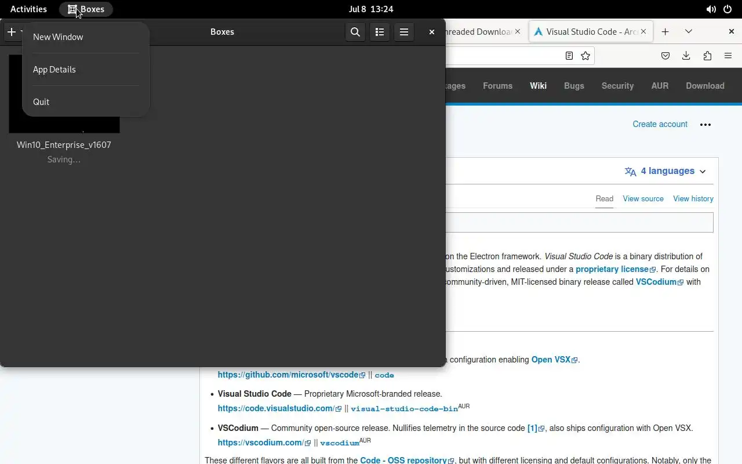Switch Boxes to list view
The width and height of the screenshot is (742, 464).
(x=380, y=32)
